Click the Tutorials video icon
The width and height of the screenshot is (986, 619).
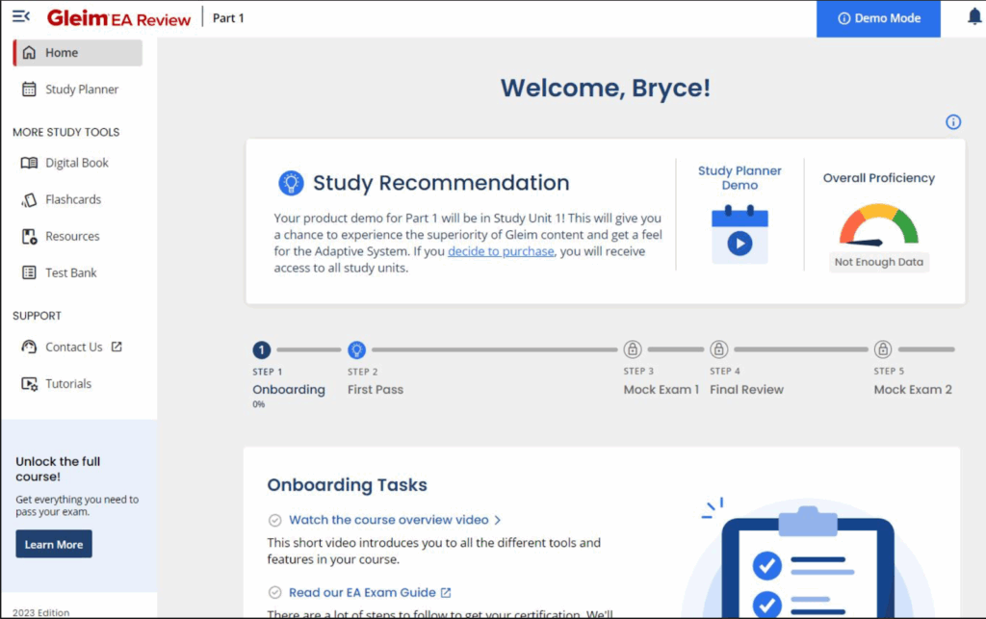coord(29,383)
